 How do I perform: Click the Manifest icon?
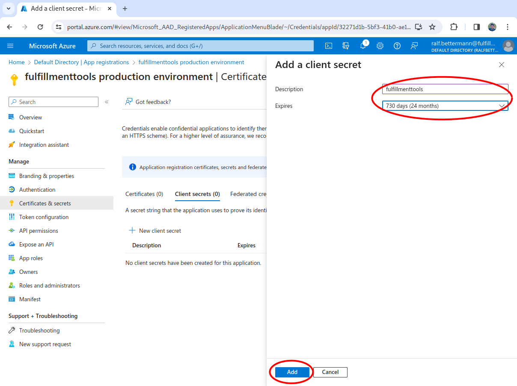pyautogui.click(x=12, y=299)
